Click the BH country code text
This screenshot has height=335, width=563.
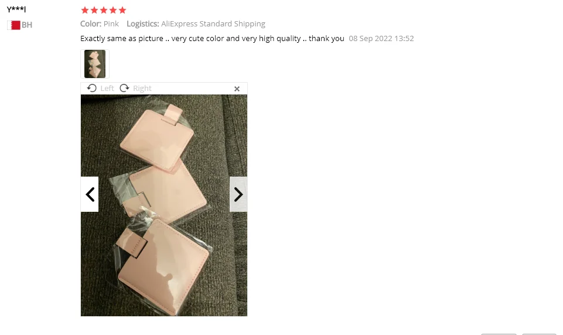[x=27, y=25]
